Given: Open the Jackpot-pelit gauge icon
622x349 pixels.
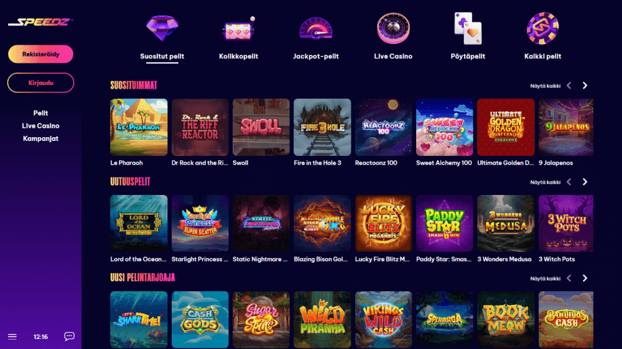Looking at the screenshot, I should click(x=316, y=29).
